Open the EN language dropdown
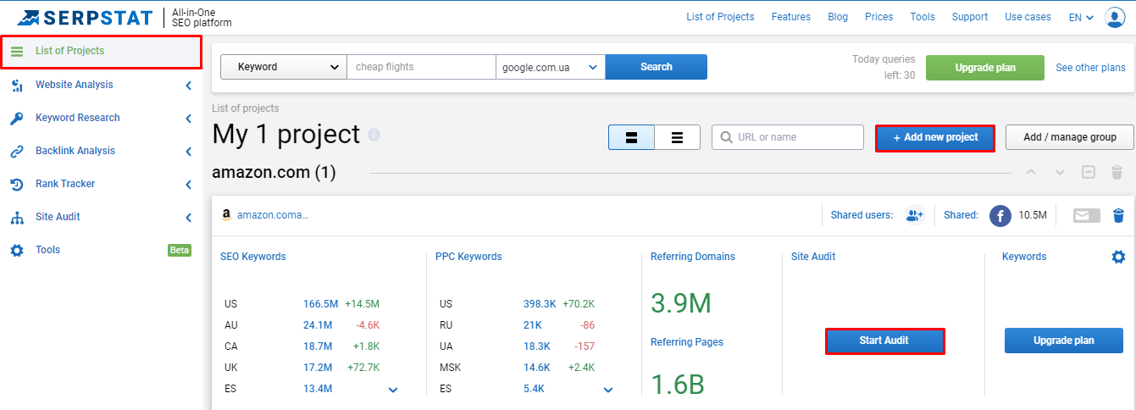This screenshot has height=410, width=1136. click(x=1081, y=17)
